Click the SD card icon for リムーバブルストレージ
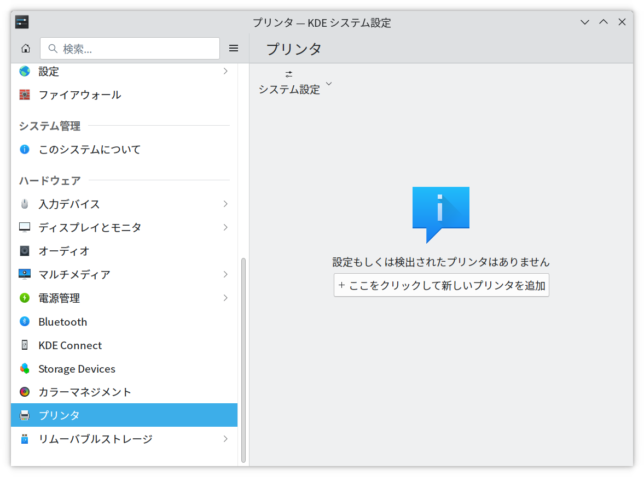644x477 pixels. [x=25, y=439]
